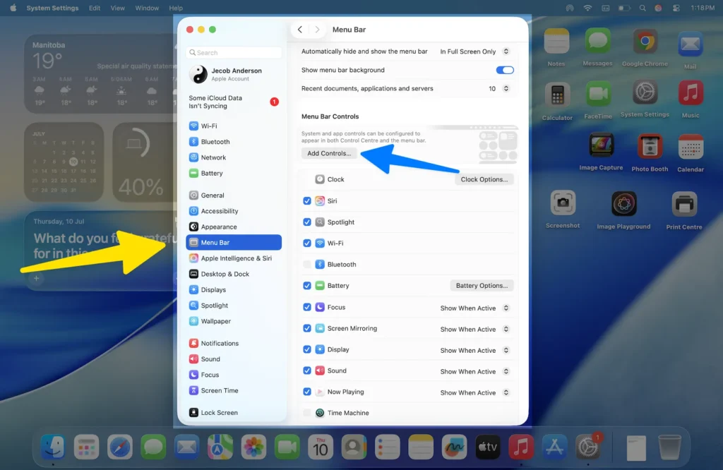Image resolution: width=723 pixels, height=470 pixels.
Task: Open Image Playground from the desktop
Action: coord(624,205)
